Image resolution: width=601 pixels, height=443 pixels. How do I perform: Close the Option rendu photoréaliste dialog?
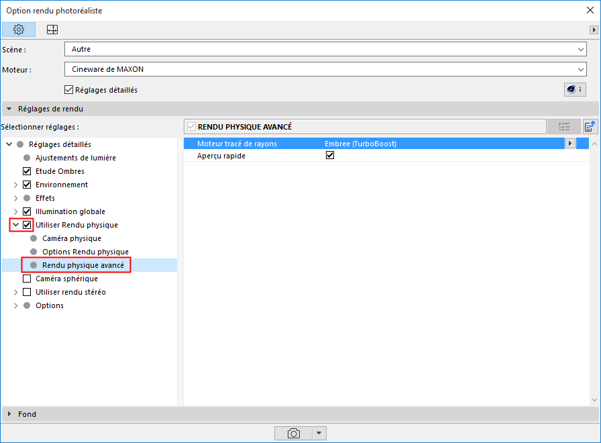(x=590, y=10)
